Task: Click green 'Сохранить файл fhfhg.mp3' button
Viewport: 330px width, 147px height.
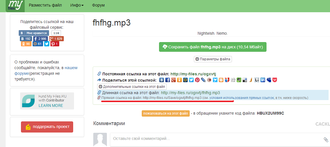Action: click(213, 47)
